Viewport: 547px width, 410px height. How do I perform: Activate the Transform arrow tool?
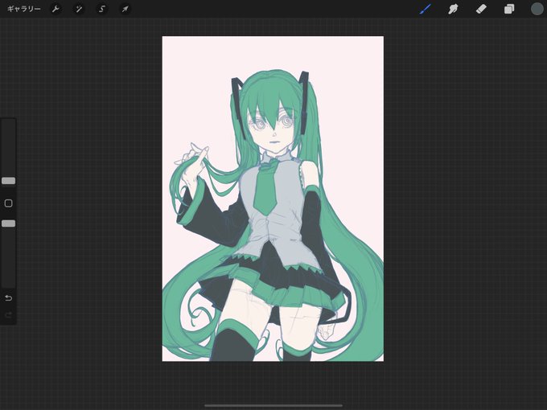[x=125, y=9]
